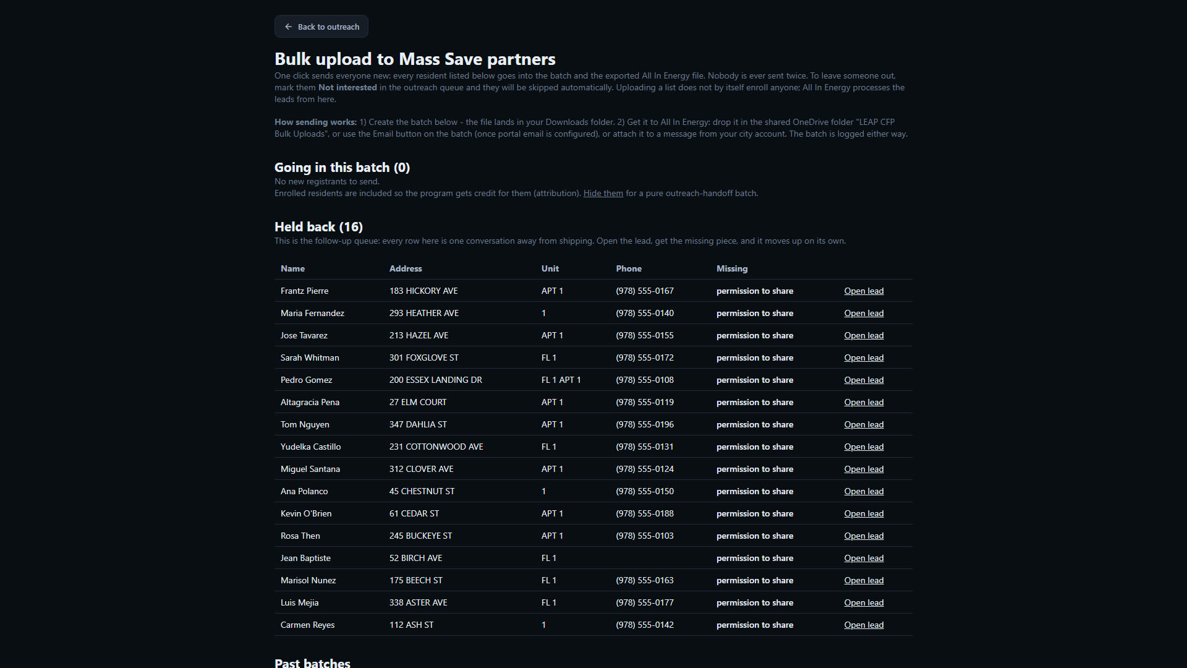Open lead for Carmen Reyes
1187x668 pixels.
(x=864, y=625)
